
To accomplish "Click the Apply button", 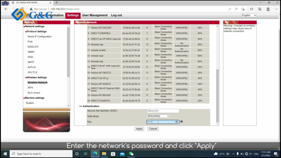I will (139, 129).
